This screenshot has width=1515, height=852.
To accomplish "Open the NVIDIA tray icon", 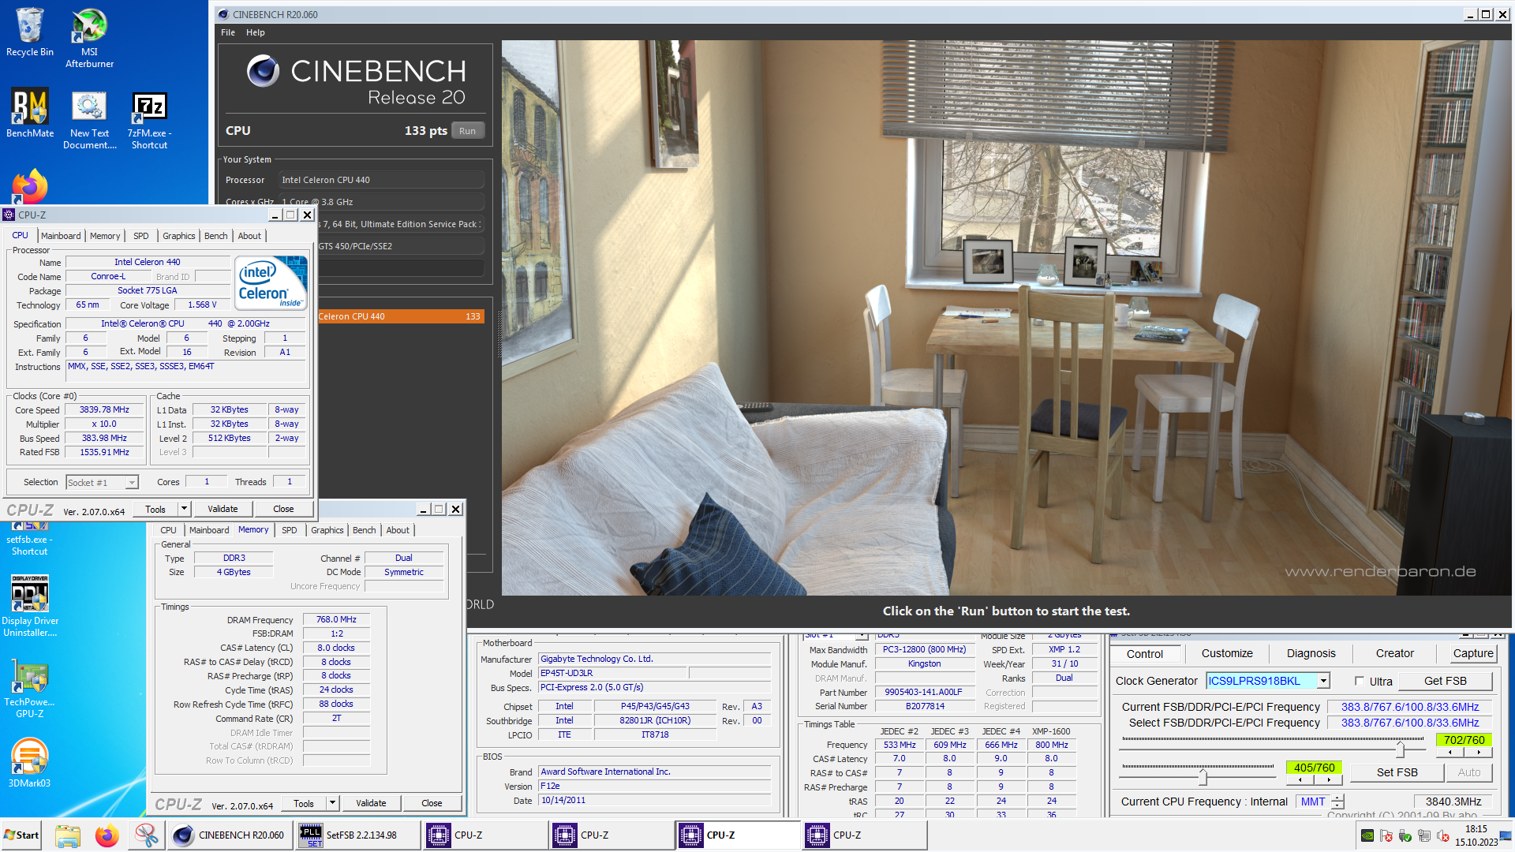I will tap(1367, 835).
